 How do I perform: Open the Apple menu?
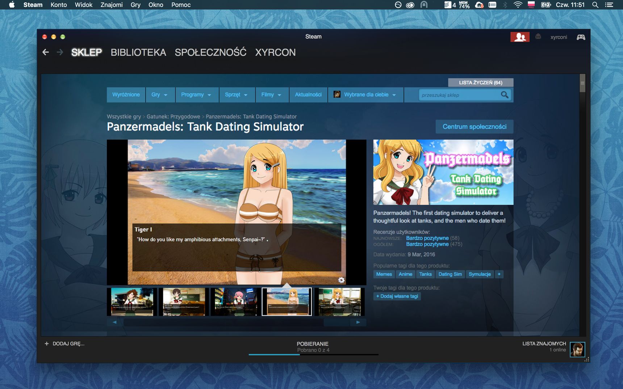[x=12, y=5]
